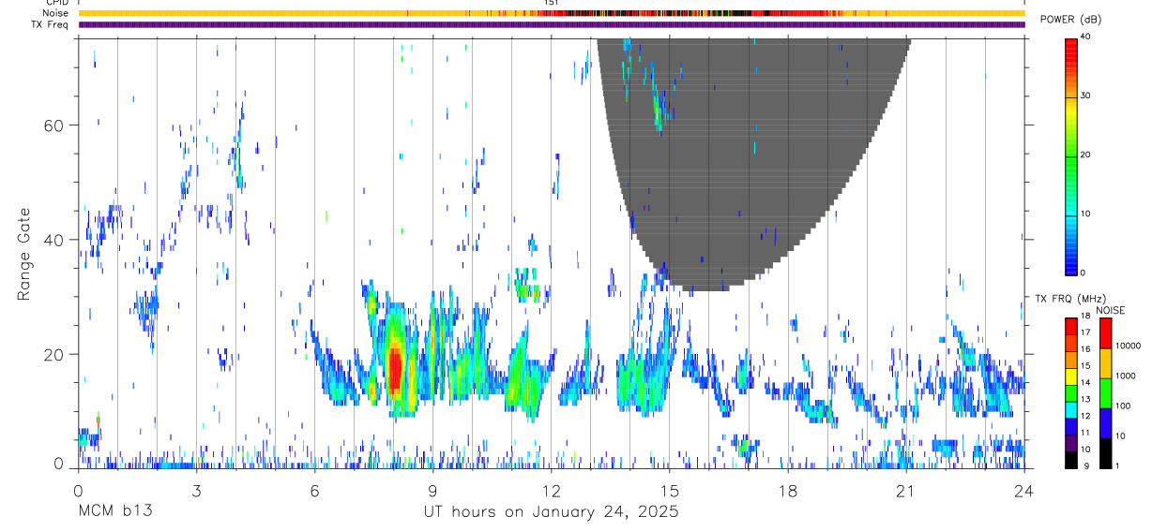Viewport: 1152px width, 531px height.
Task: Click the x-axis tick label '3'
Action: coord(196,490)
